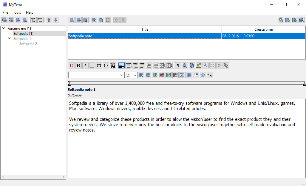Align text center
Viewport: 306px width, 186px height.
coord(128,66)
